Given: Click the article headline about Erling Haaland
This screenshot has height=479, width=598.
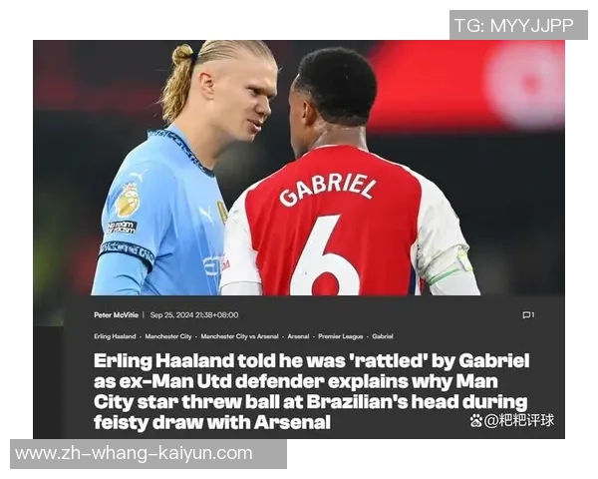Looking at the screenshot, I should click(x=311, y=391).
